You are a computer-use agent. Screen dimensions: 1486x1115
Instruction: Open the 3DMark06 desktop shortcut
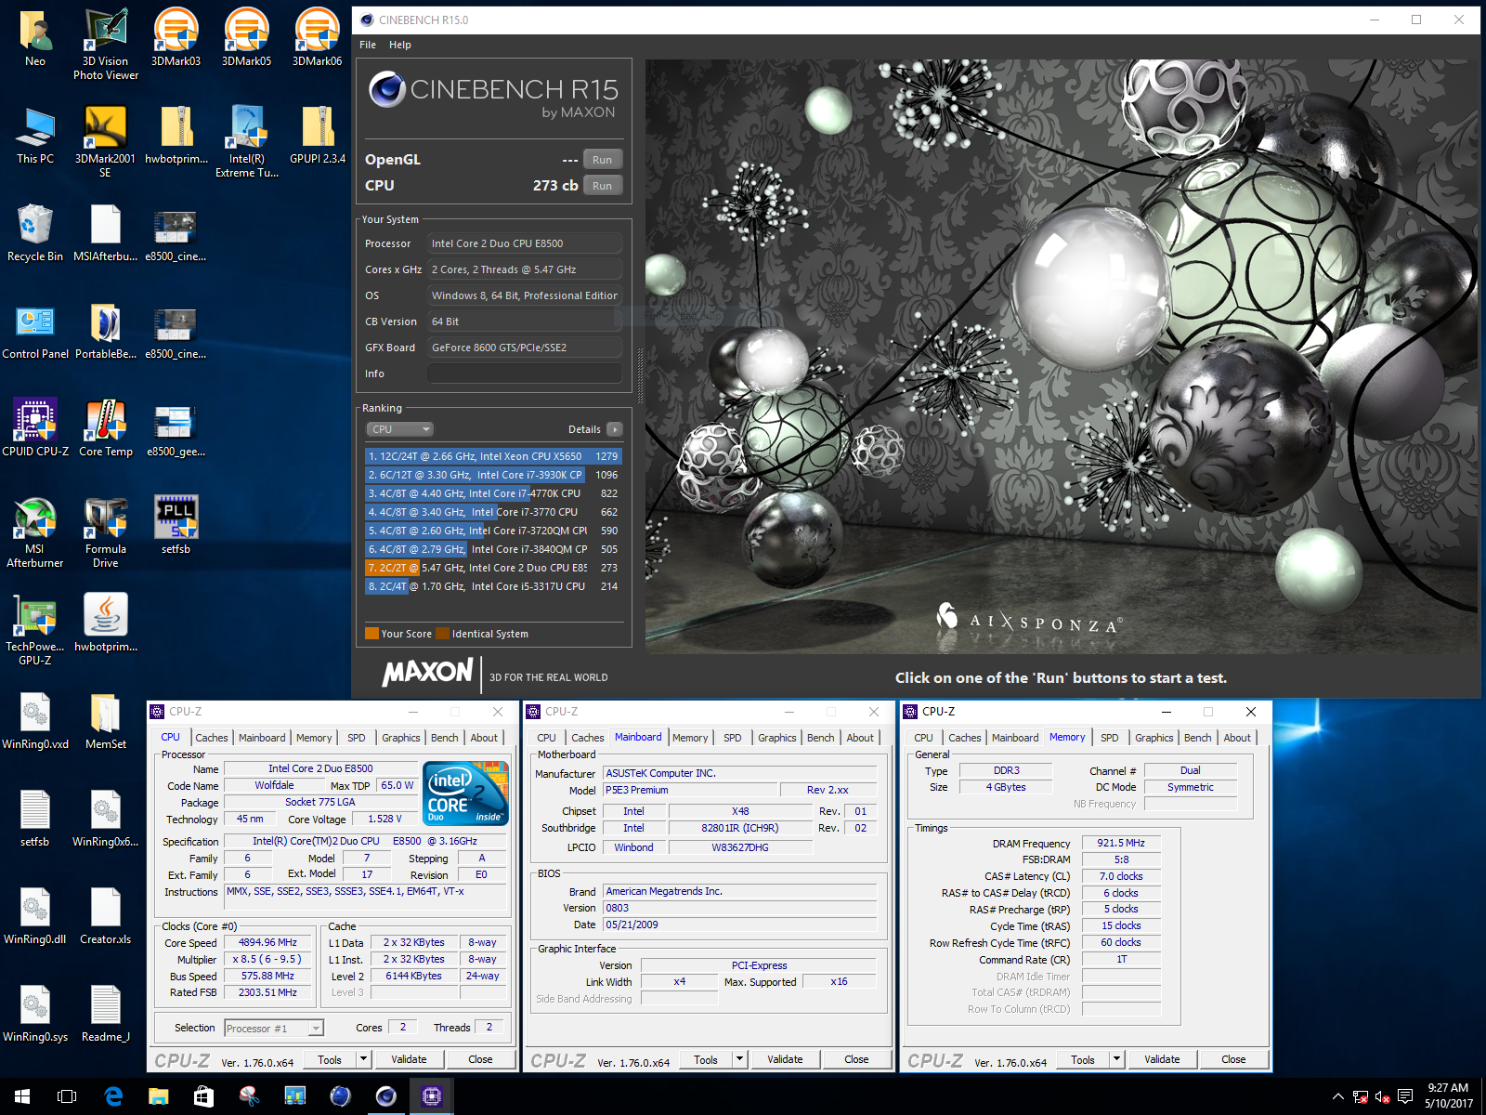pyautogui.click(x=317, y=38)
